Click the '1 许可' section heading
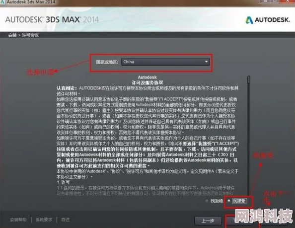This screenshot has height=228, width=295. (x=63, y=182)
